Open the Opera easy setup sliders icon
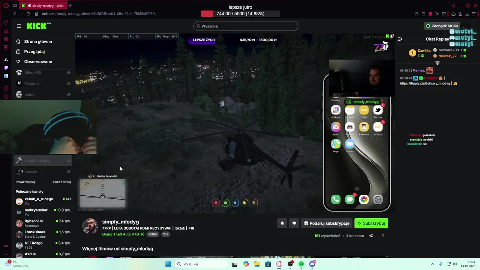This screenshot has height=270, width=480. [x=474, y=14]
